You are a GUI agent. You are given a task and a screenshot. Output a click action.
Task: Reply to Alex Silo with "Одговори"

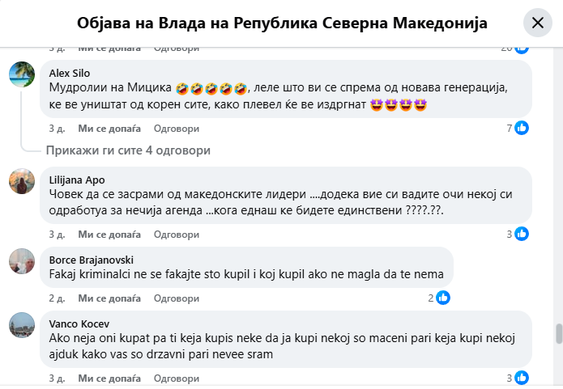(x=177, y=128)
